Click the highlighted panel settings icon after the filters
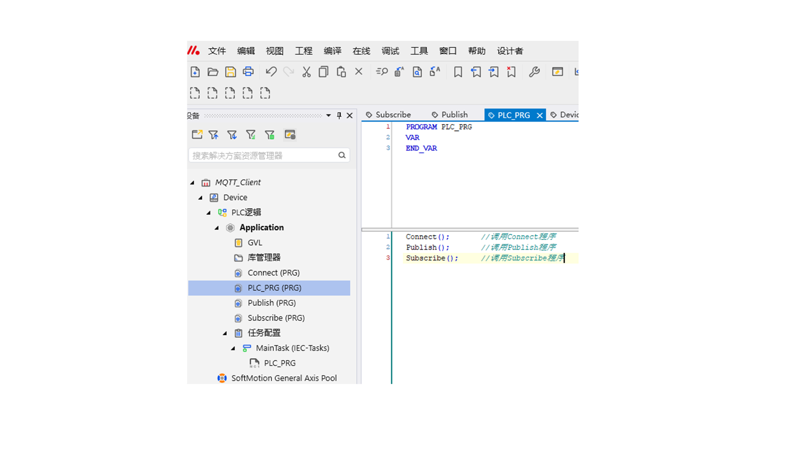This screenshot has width=809, height=455. (290, 135)
